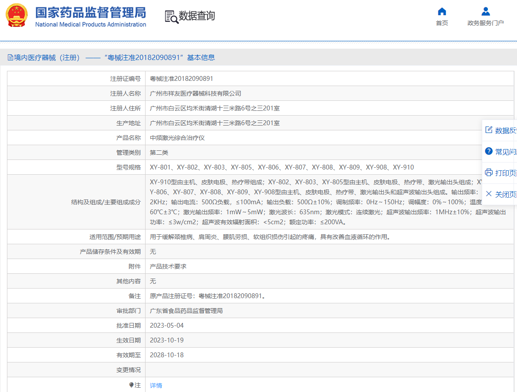Click the 结构及组成/主要组成成分 label

click(x=106, y=202)
